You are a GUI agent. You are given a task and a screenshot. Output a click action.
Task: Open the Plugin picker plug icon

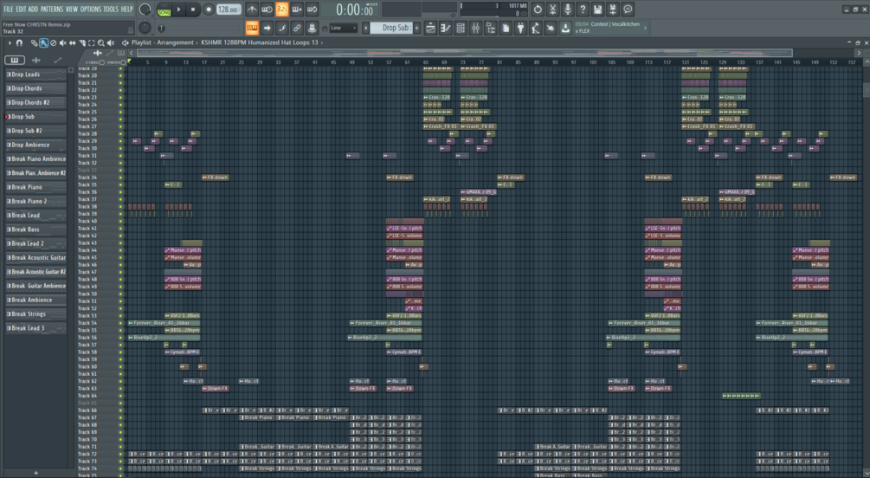[x=520, y=28]
